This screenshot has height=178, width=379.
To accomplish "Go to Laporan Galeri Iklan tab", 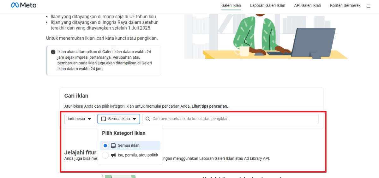I will coord(268,5).
